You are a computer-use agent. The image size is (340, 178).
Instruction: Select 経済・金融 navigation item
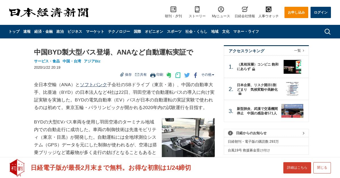tap(43, 32)
